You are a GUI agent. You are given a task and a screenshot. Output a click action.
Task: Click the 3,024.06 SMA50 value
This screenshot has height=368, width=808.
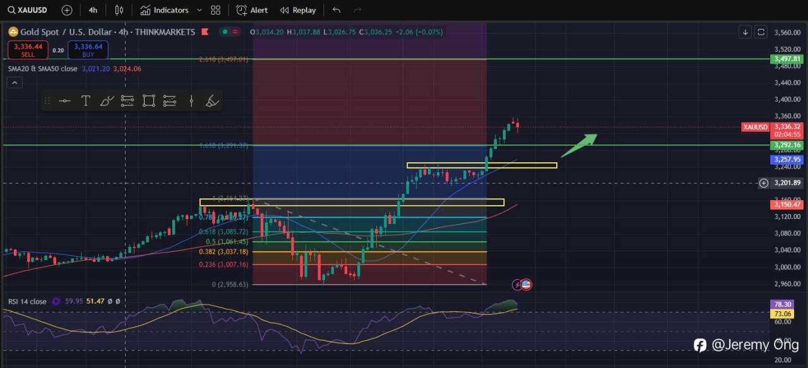[x=127, y=69]
